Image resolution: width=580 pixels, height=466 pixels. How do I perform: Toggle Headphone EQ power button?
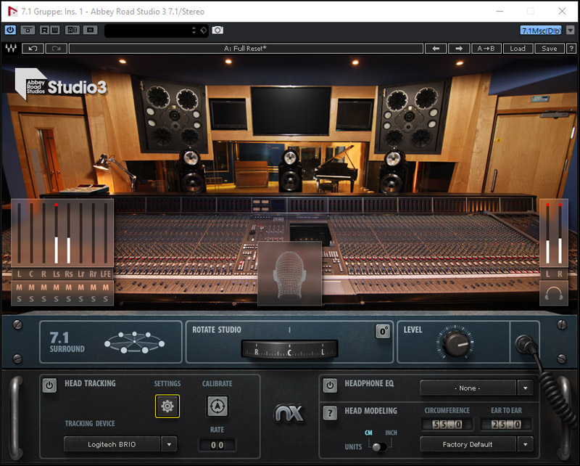(x=330, y=385)
